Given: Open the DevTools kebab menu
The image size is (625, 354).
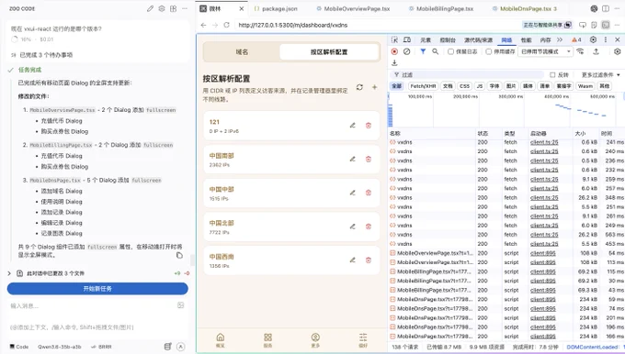Looking at the screenshot, I should click(x=606, y=39).
